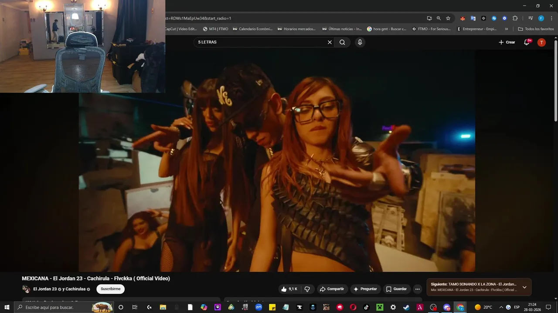Open the Zoom app on taskbar

pos(259,307)
